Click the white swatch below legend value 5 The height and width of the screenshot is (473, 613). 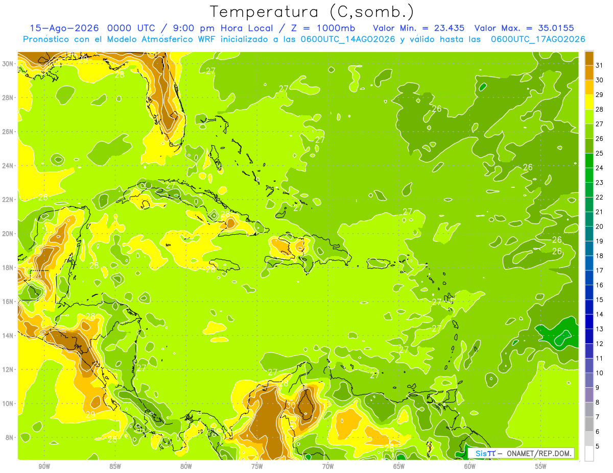[x=589, y=454]
